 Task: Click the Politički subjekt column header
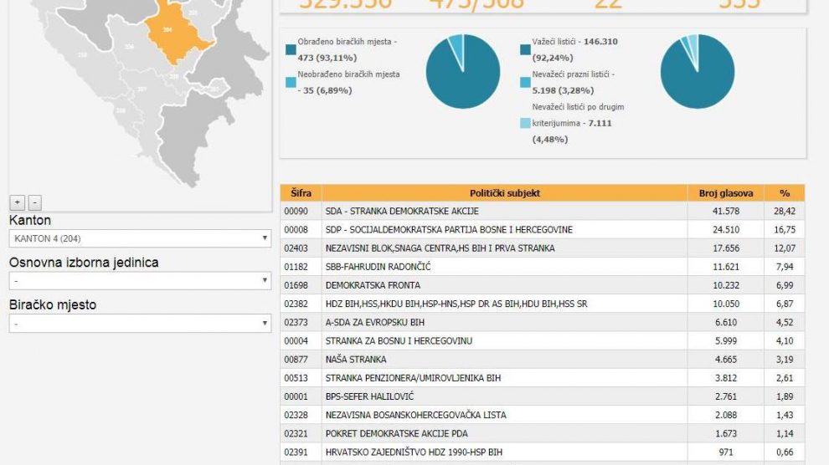click(x=504, y=193)
